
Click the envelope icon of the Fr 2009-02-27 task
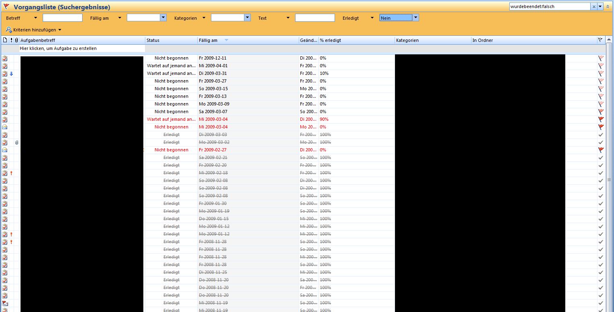tap(5, 150)
